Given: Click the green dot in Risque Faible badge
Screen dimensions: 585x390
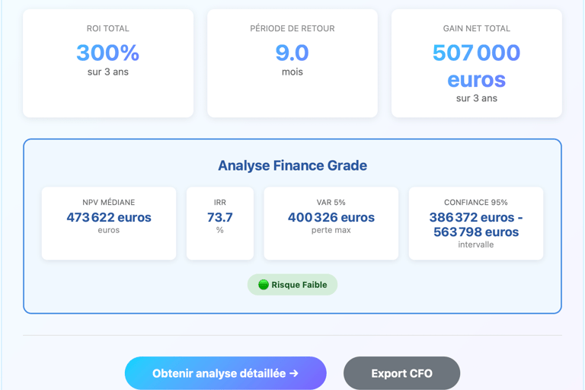Looking at the screenshot, I should pos(264,285).
